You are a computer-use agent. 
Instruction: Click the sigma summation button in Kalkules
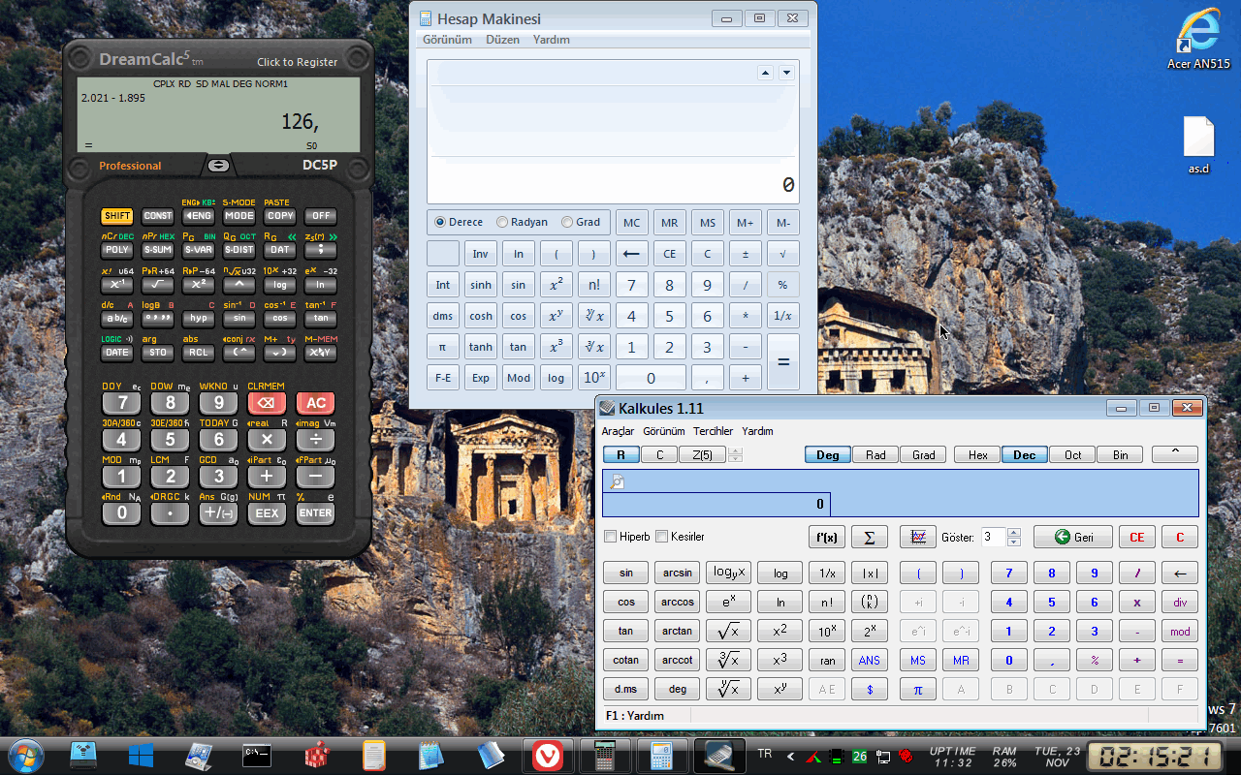point(869,537)
